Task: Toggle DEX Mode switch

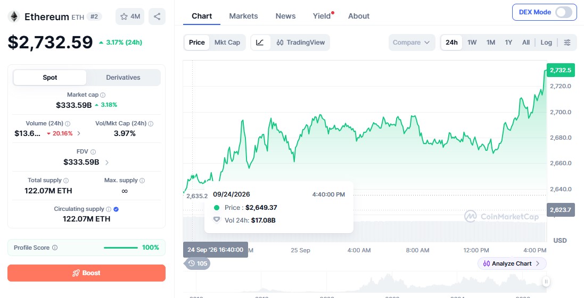Action: pyautogui.click(x=563, y=12)
